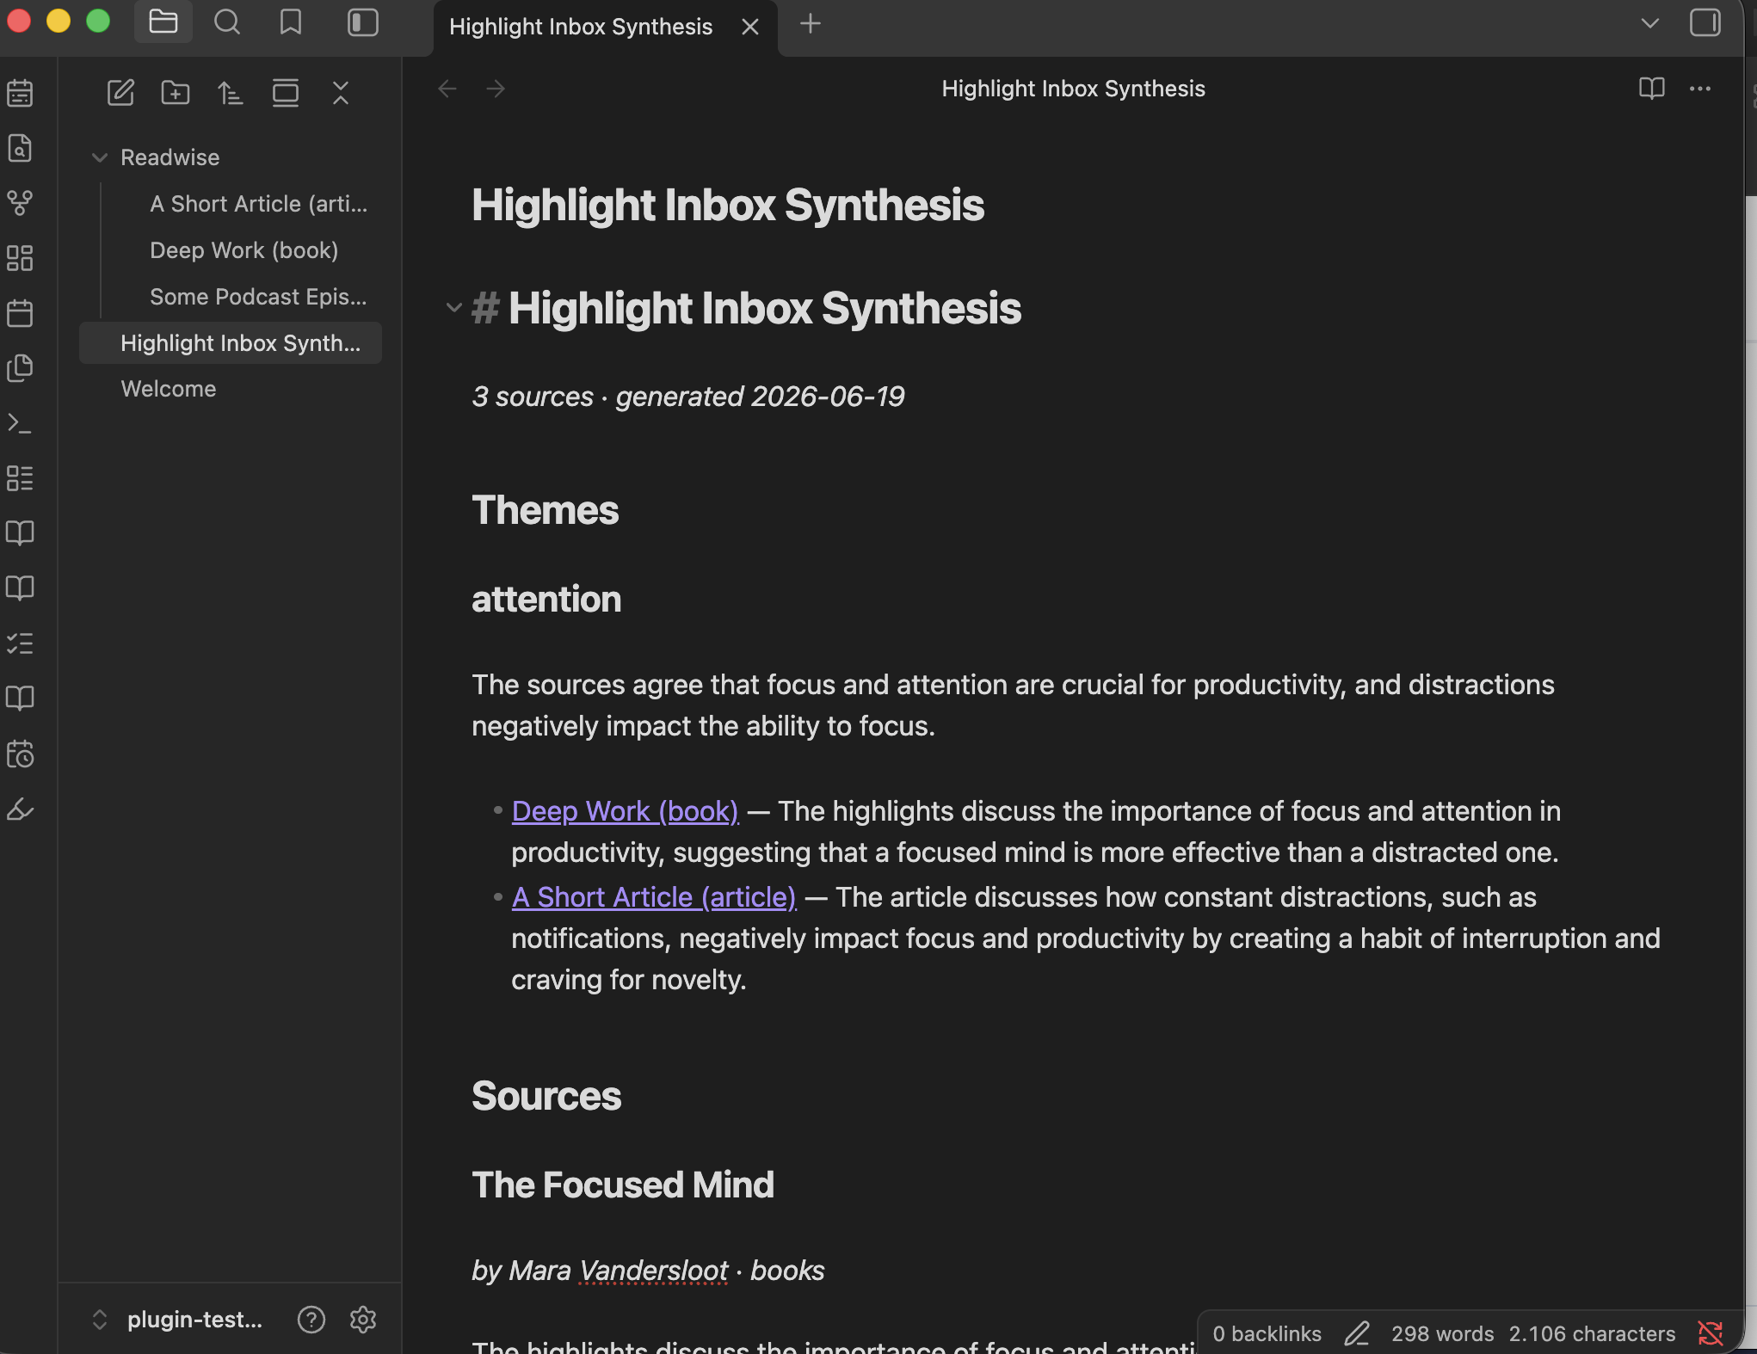1757x1354 pixels.
Task: Open the Welcome note
Action: click(x=169, y=389)
